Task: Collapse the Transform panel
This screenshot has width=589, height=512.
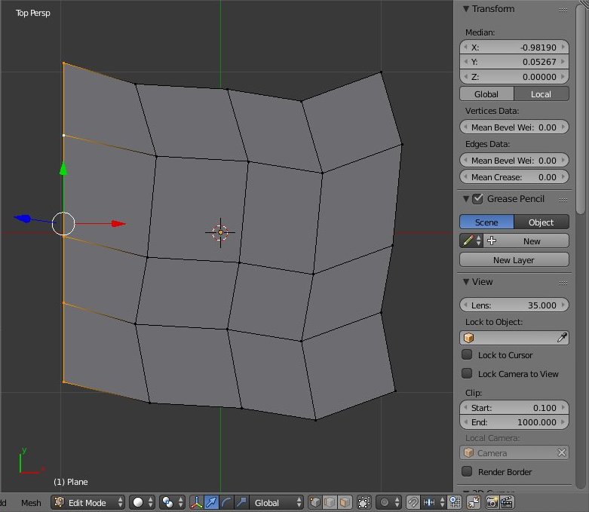Action: [465, 9]
